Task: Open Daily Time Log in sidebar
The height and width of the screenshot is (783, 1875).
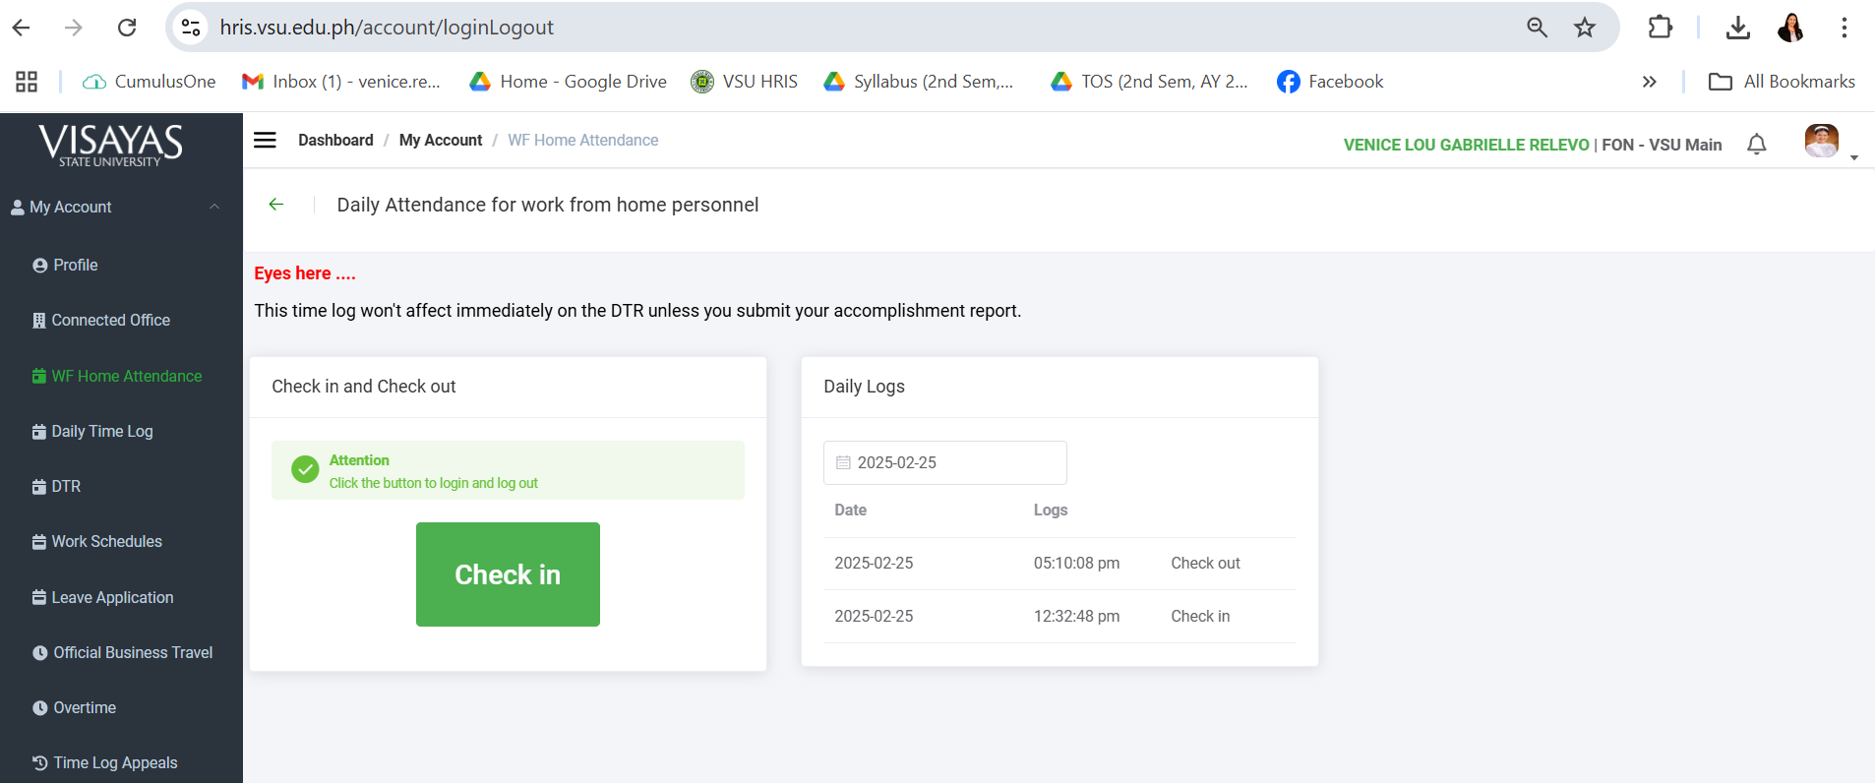Action: click(102, 431)
